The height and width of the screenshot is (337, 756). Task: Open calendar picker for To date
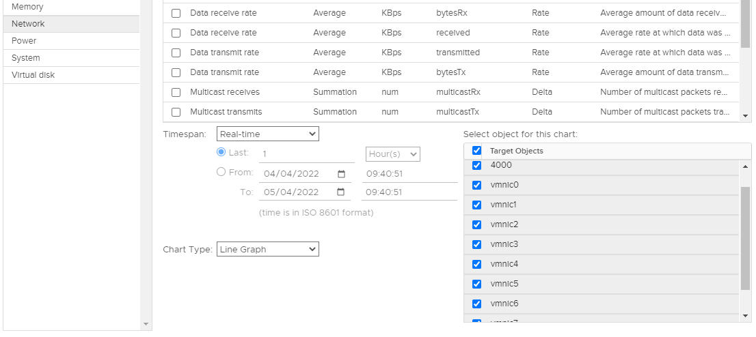(341, 192)
